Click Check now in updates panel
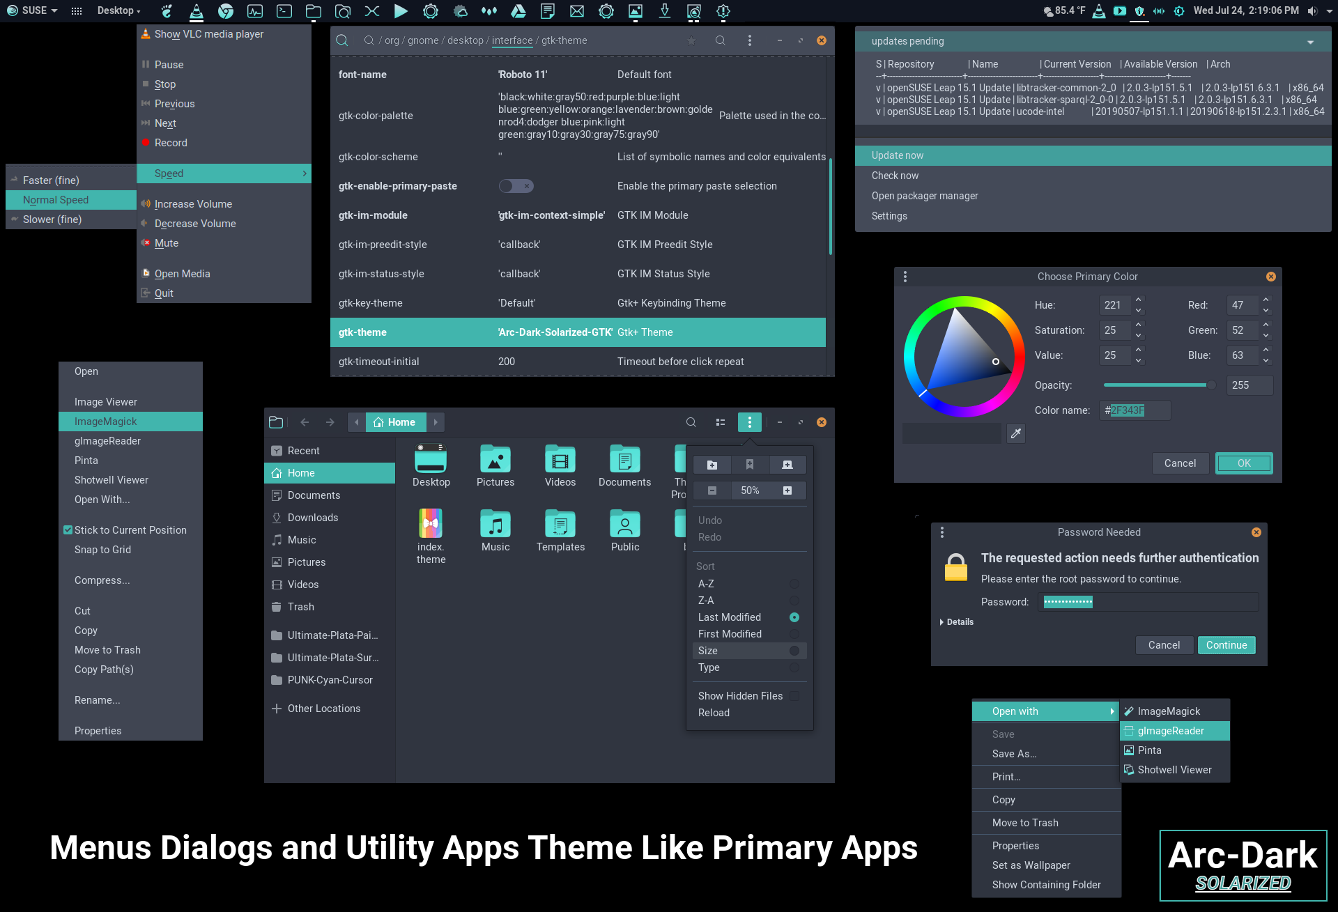 (1093, 176)
